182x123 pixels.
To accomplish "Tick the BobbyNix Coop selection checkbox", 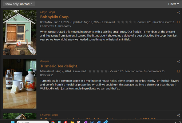I will (178, 22).
